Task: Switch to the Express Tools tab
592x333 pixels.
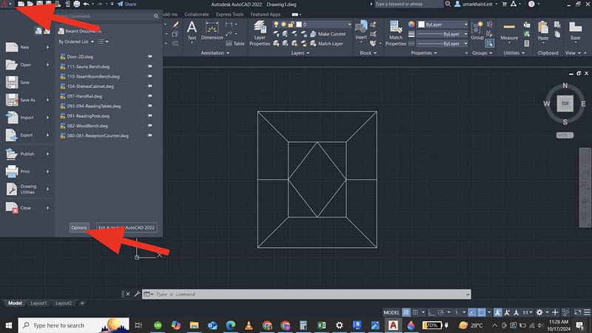Action: (229, 14)
